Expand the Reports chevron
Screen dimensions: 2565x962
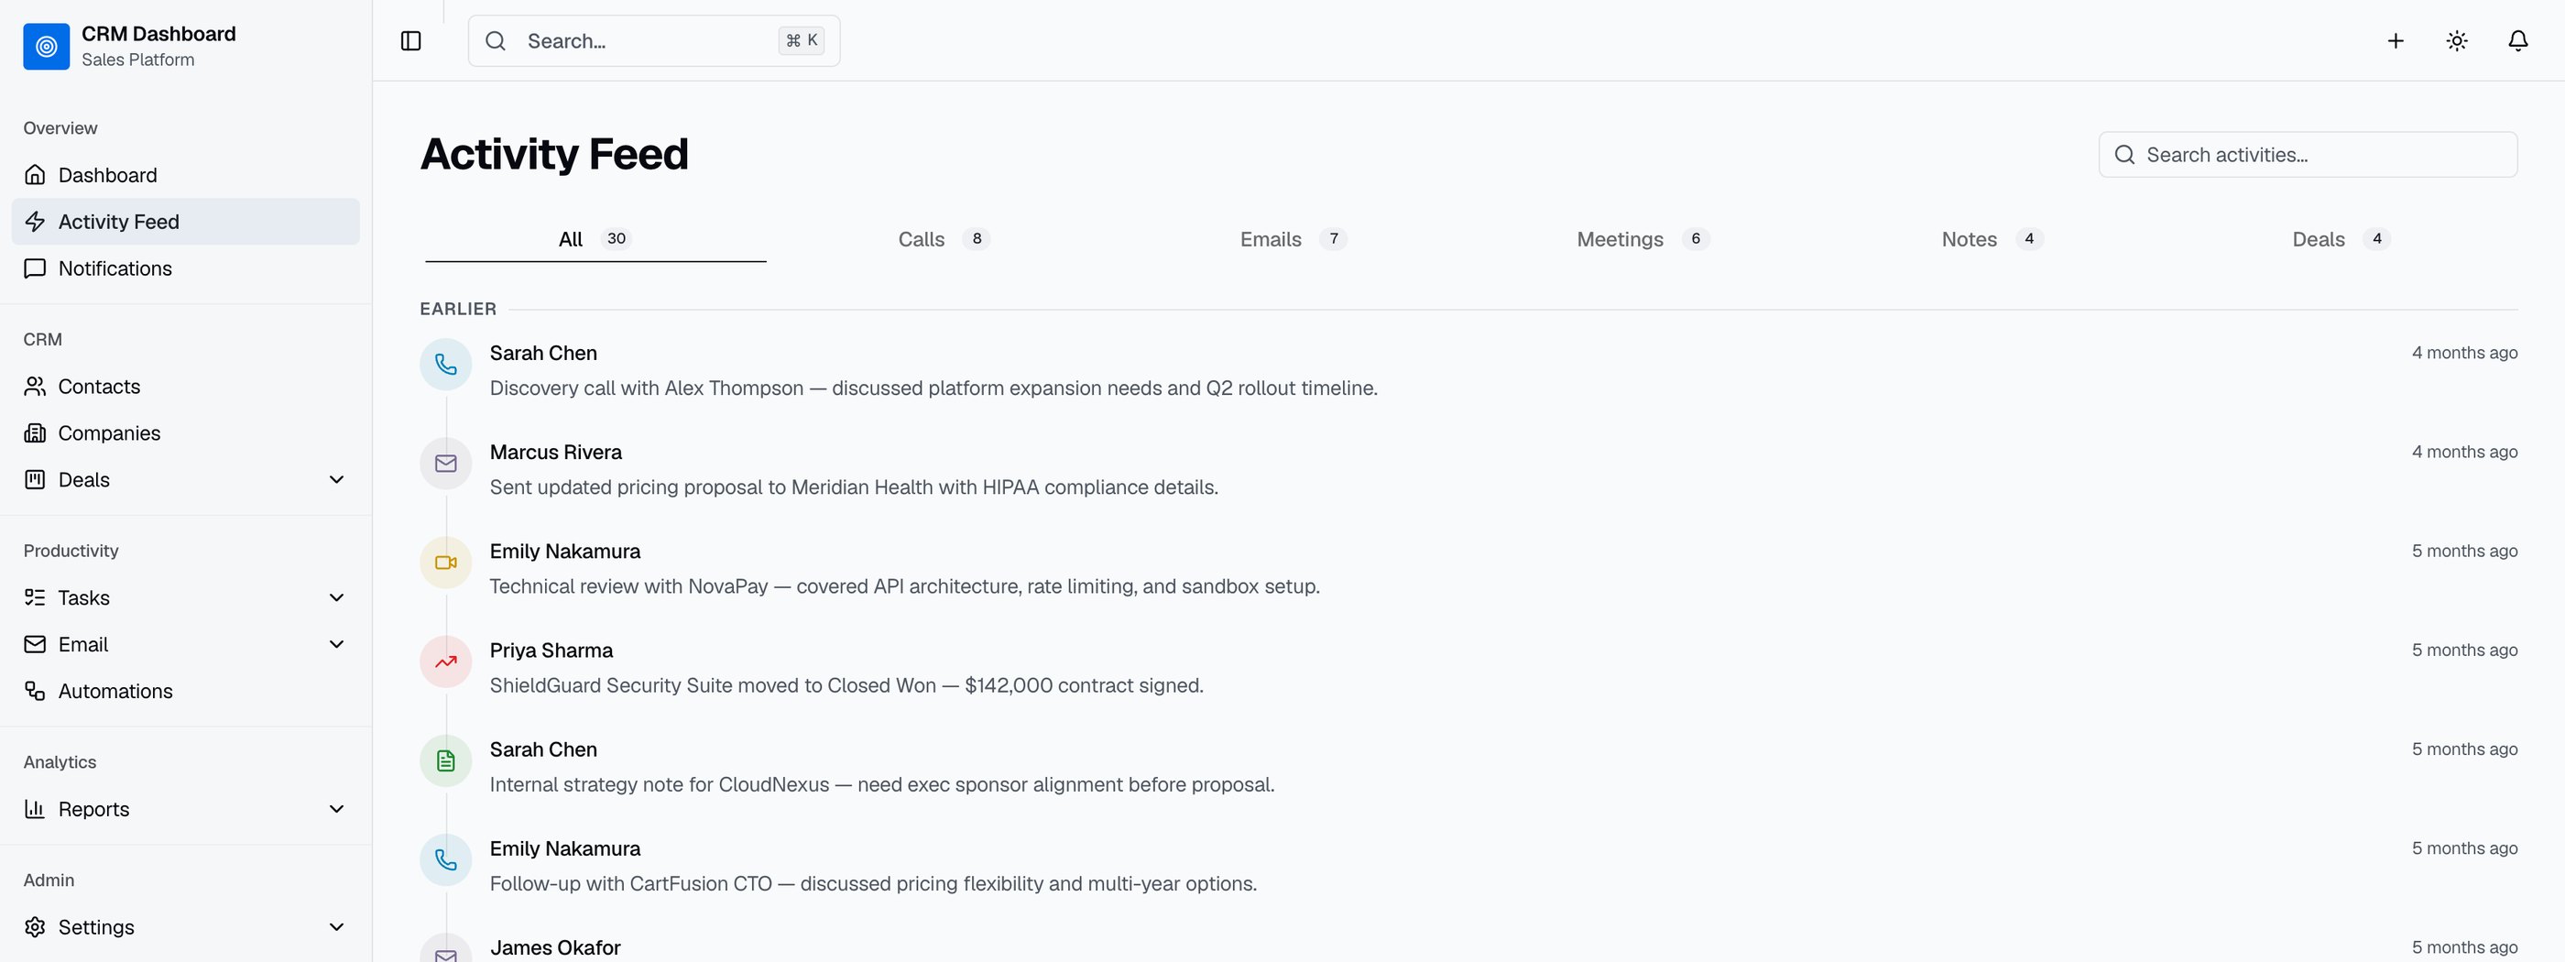[x=336, y=809]
